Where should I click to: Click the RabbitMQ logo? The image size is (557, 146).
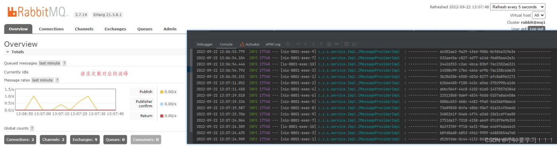click(38, 12)
